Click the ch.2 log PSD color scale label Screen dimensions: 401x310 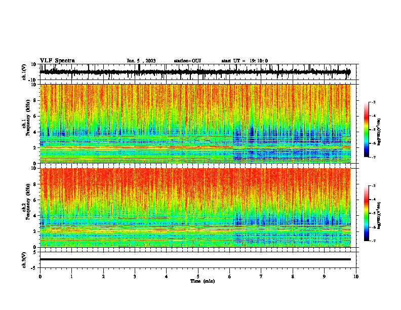point(379,215)
